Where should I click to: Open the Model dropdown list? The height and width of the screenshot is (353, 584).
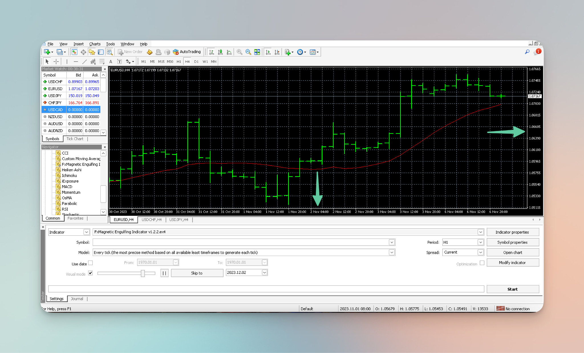pyautogui.click(x=392, y=252)
